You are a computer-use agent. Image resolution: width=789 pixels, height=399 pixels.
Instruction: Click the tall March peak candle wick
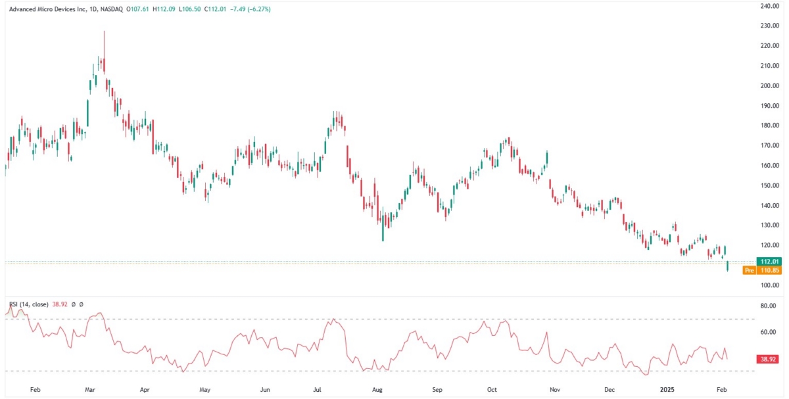pyautogui.click(x=104, y=43)
